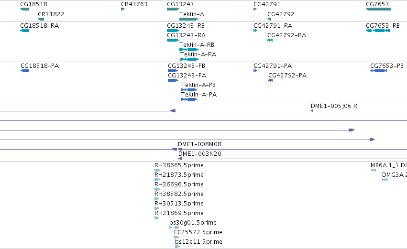Click the RH38665.5prime label text
Viewport: 407px width, 249px height.
click(179, 165)
